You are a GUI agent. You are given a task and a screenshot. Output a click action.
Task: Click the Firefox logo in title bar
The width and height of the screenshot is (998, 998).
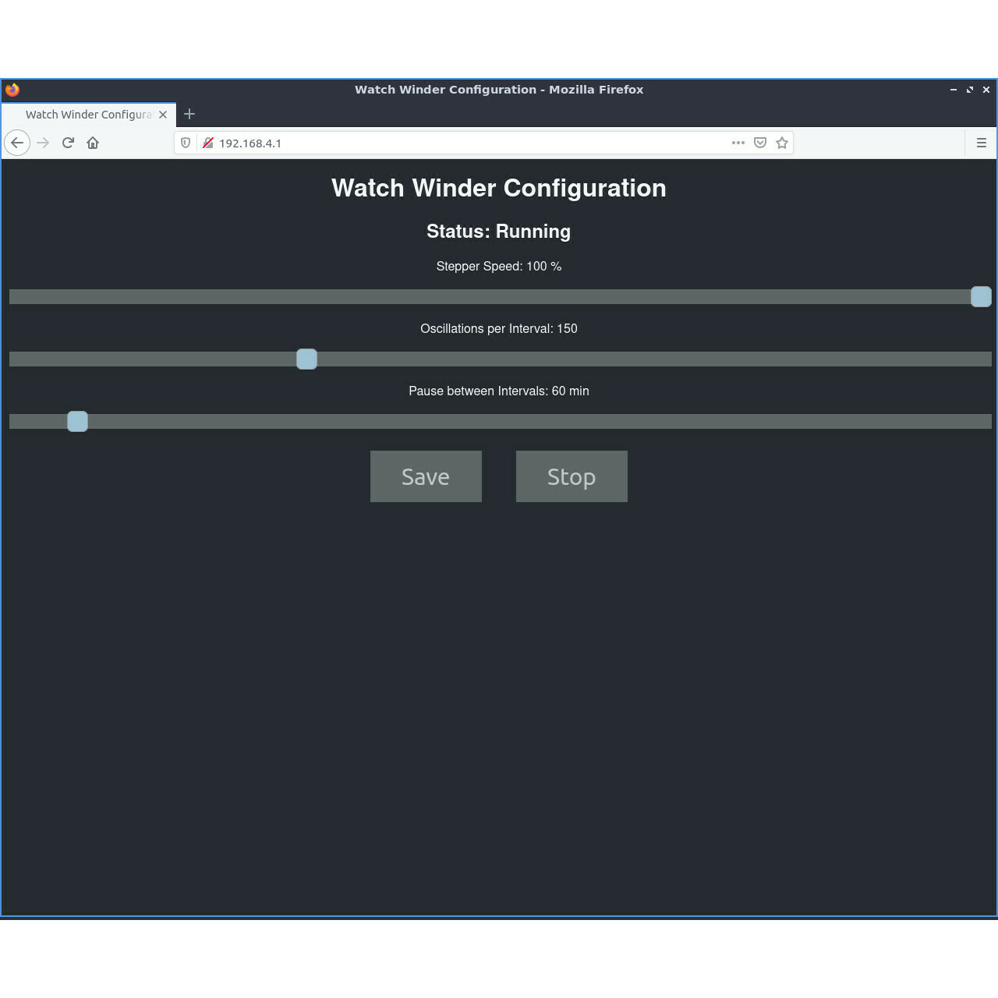coord(12,90)
